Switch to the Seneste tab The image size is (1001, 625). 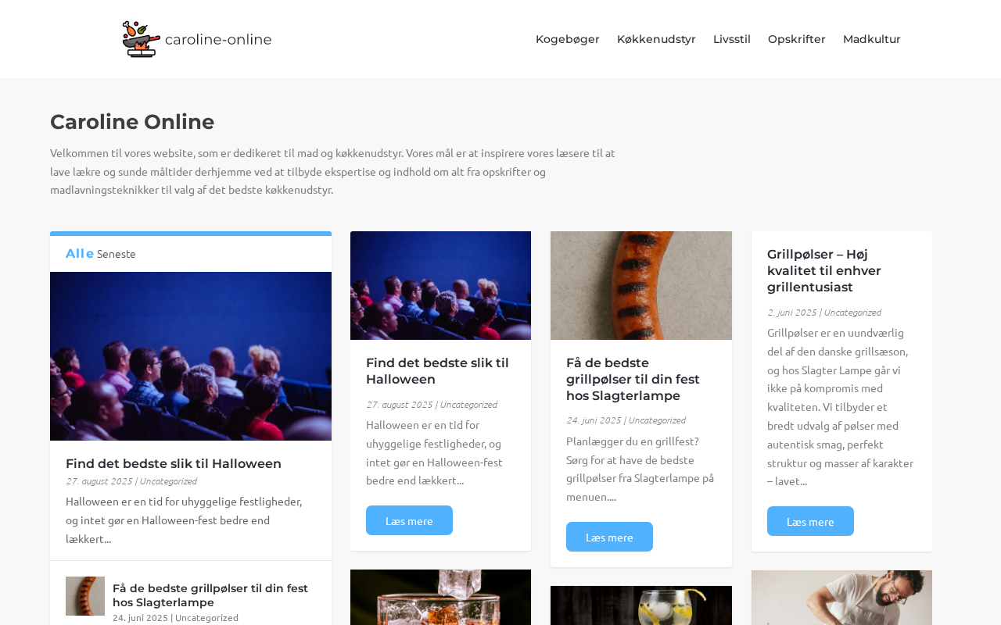click(x=117, y=254)
